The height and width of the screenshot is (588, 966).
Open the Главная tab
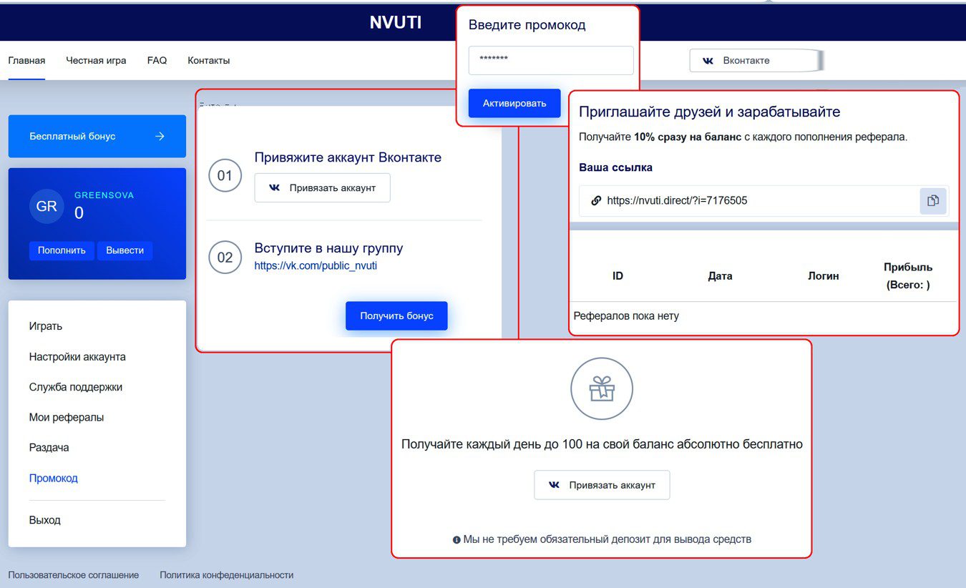pos(26,61)
